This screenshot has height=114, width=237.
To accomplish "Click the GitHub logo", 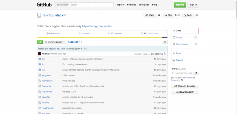I will [44, 5].
